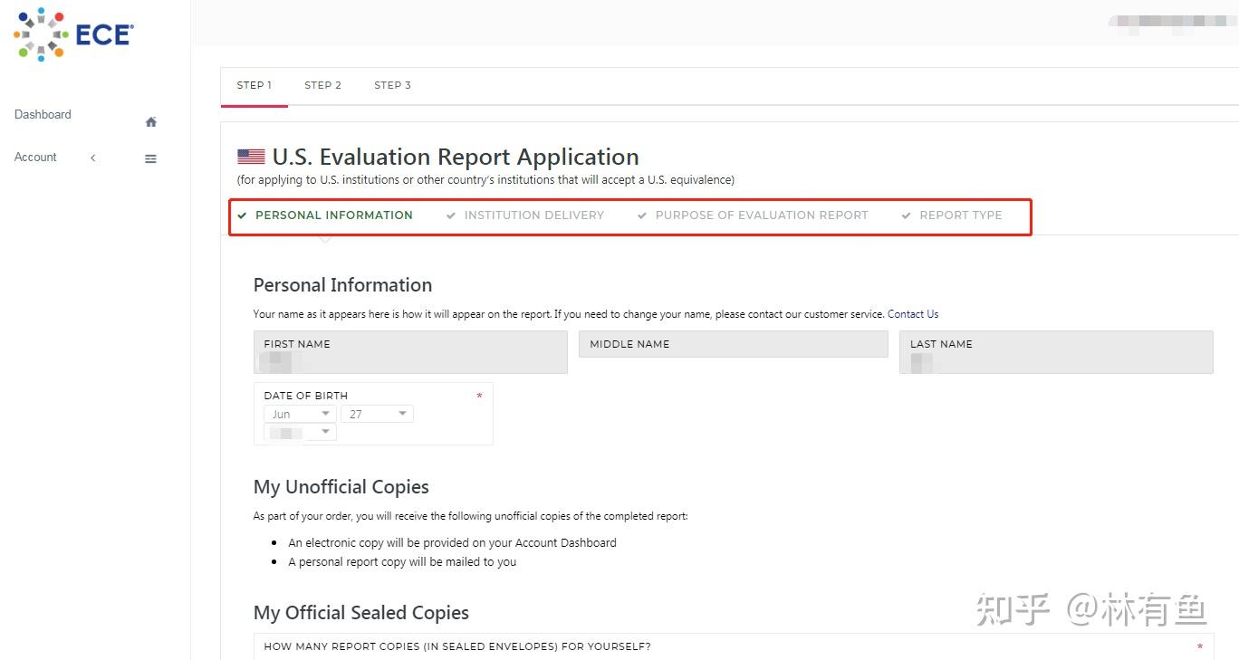Switch to the STEP 3 tab
Image resolution: width=1239 pixels, height=660 pixels.
[392, 85]
